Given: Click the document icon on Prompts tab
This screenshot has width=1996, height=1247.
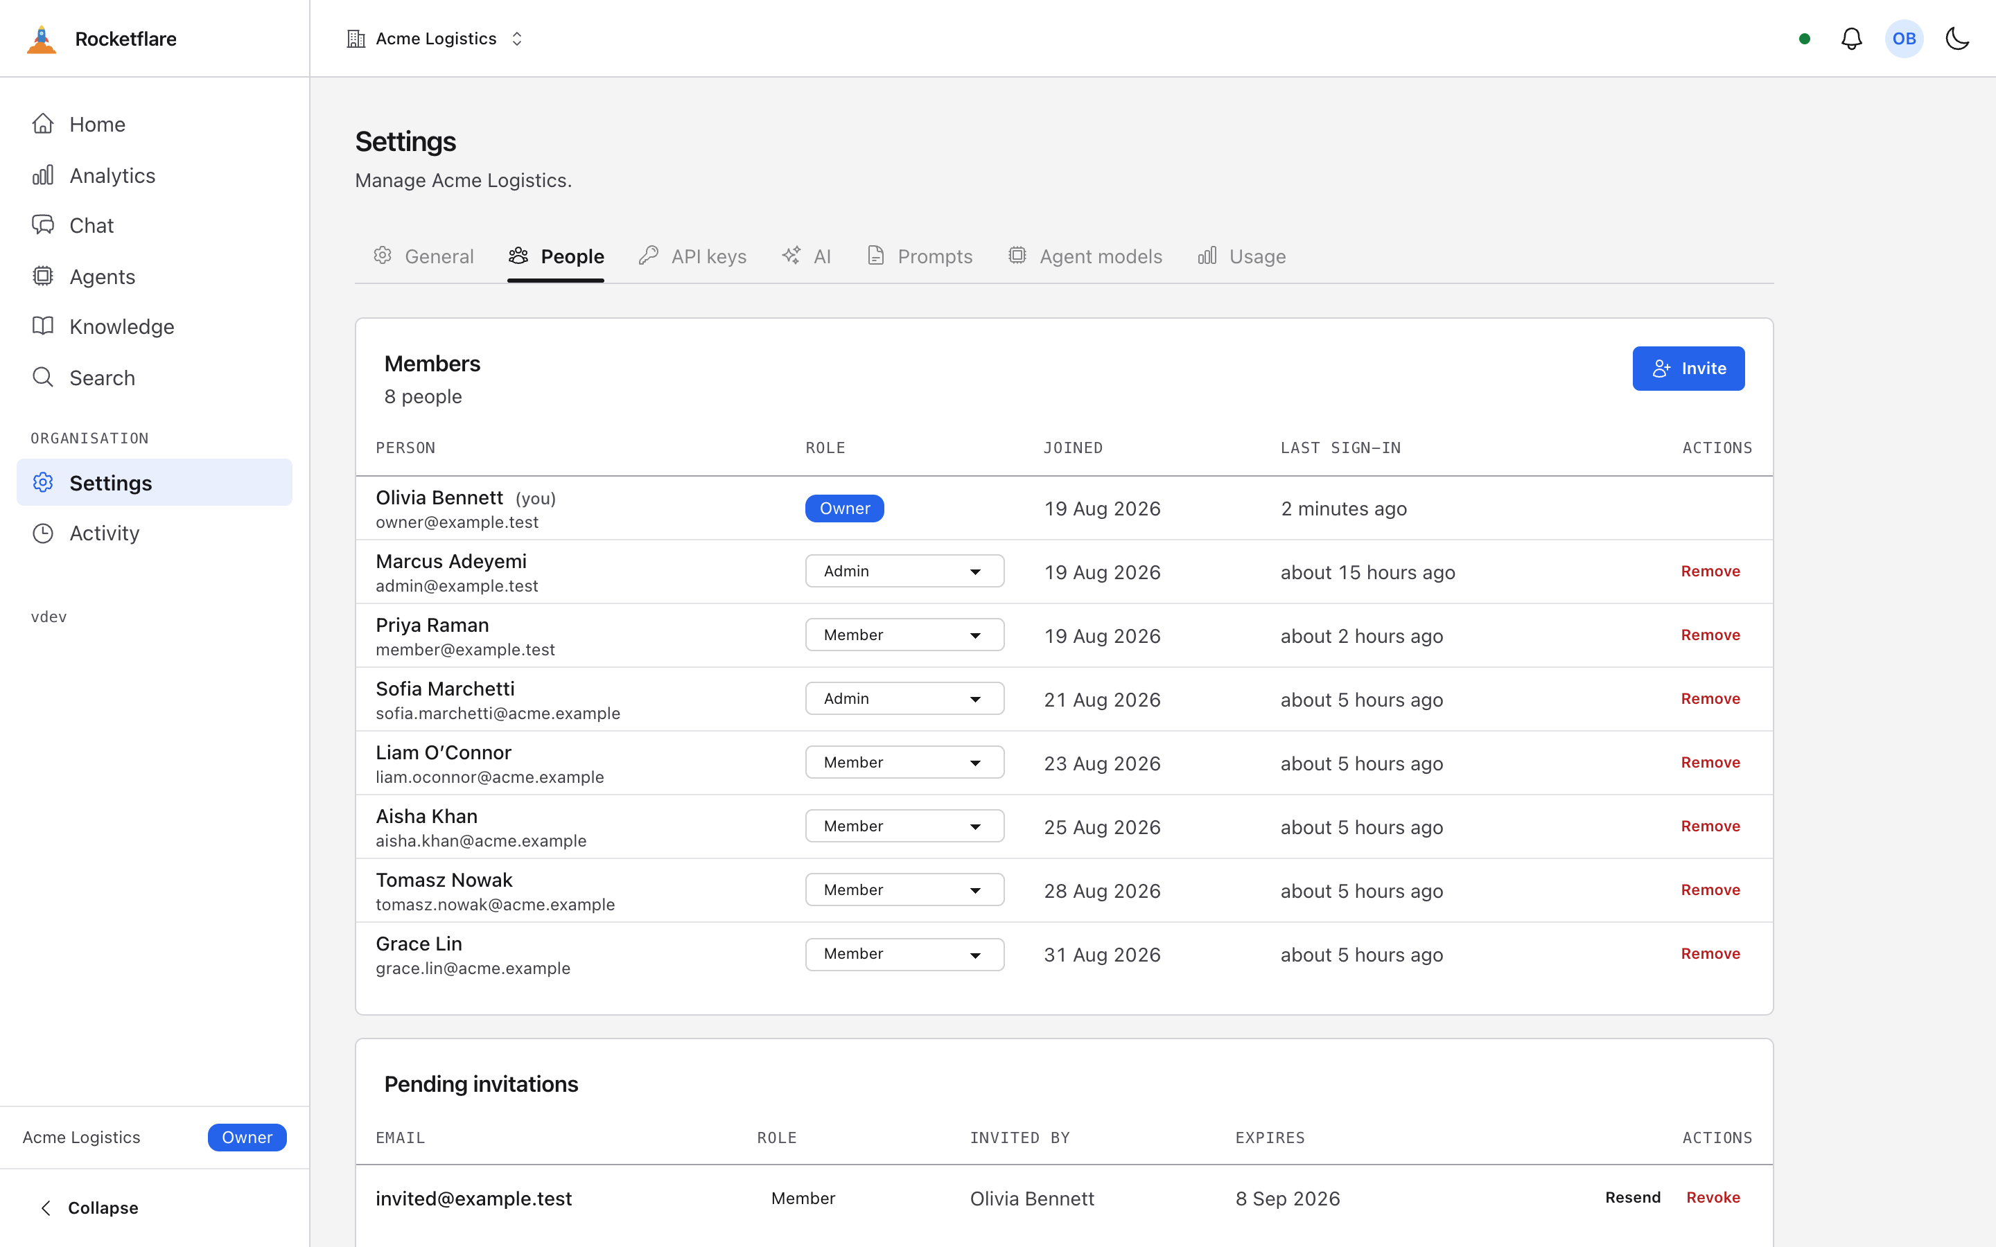Looking at the screenshot, I should click(876, 256).
